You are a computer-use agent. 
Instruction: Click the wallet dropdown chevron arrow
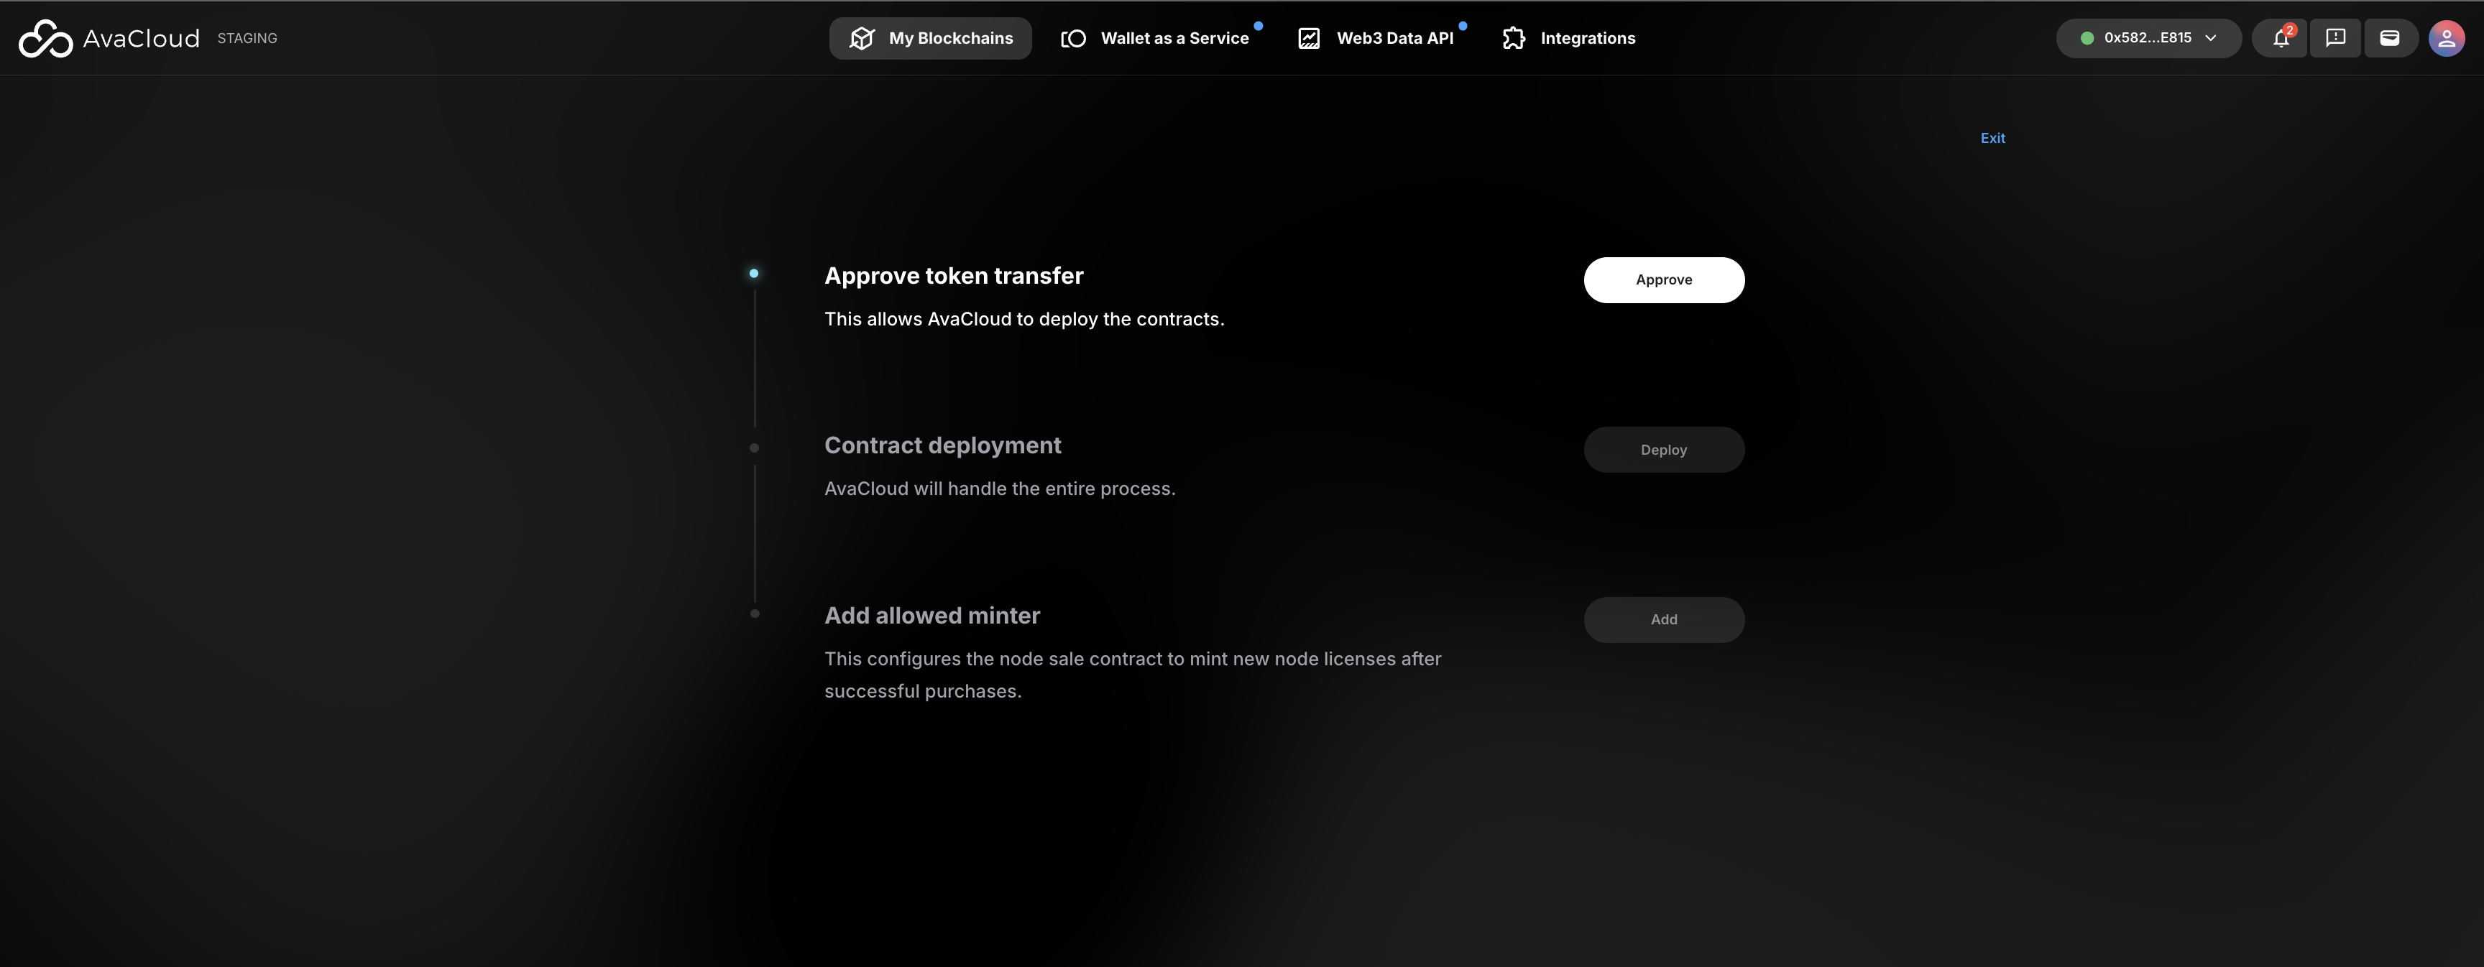(2211, 39)
